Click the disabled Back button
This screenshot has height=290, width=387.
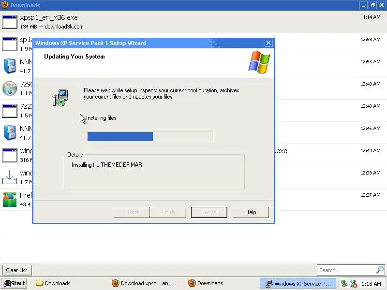click(x=132, y=212)
